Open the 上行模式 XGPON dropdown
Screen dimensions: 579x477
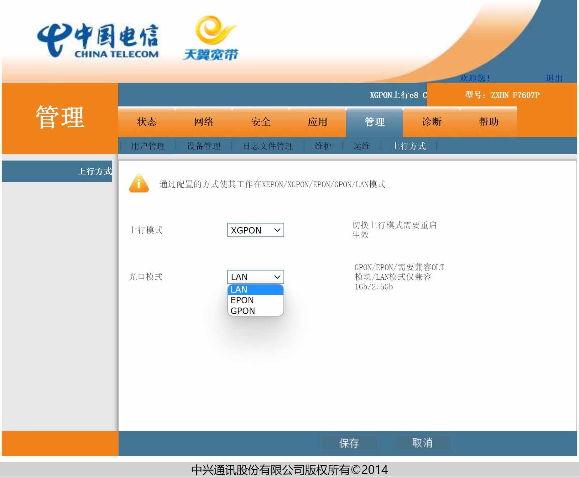coord(255,230)
